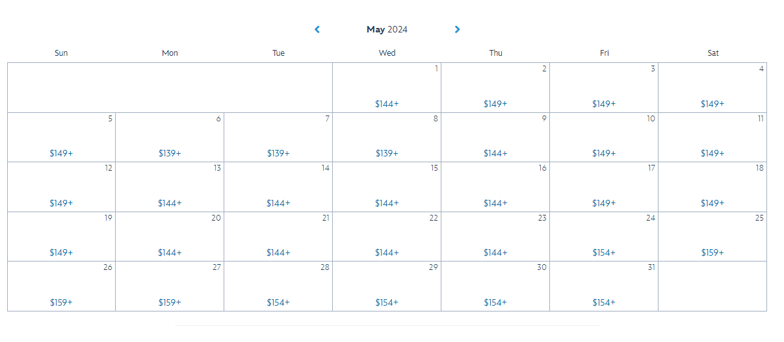Viewport: 784px width, 342px height.
Task: Choose May 2 rate $149+
Action: pos(495,104)
